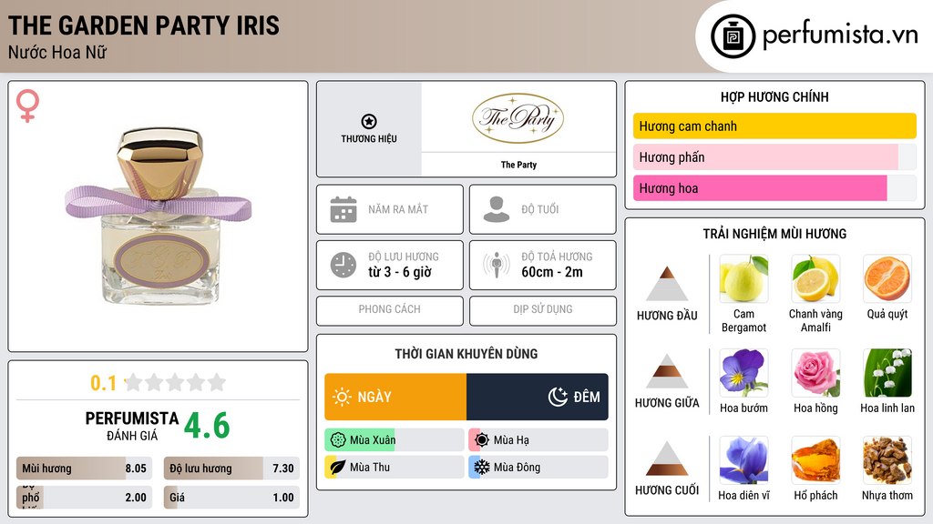The width and height of the screenshot is (933, 524).
Task: Open the Dịp Sử Dụng section
Action: [542, 309]
